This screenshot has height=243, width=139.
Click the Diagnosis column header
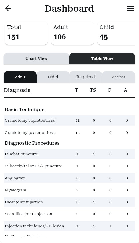(x=17, y=90)
